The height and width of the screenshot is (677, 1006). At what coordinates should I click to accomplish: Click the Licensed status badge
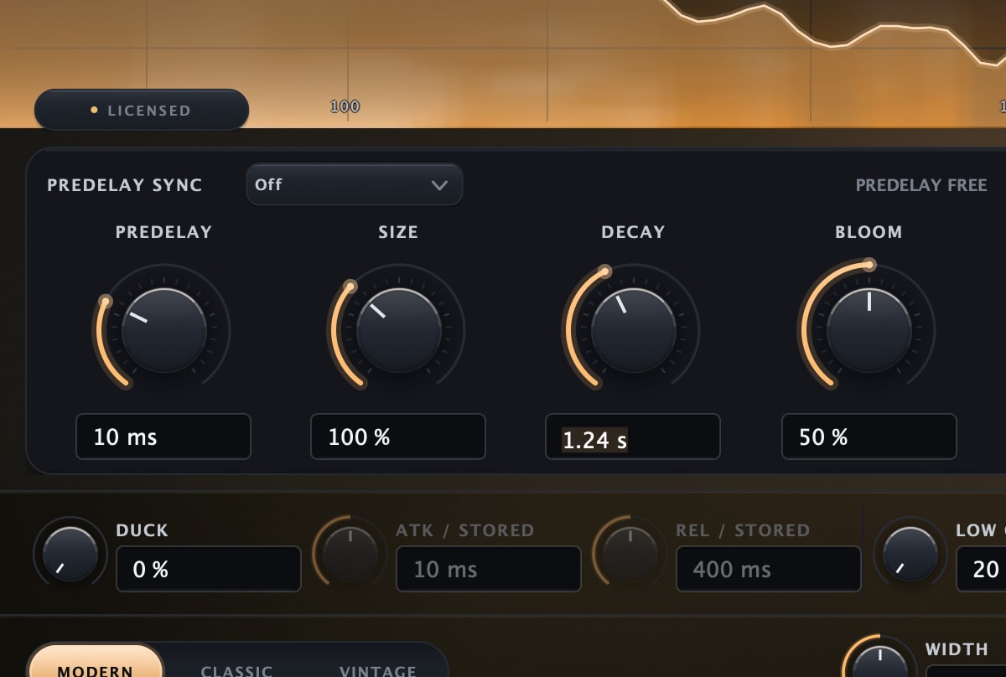tap(142, 110)
